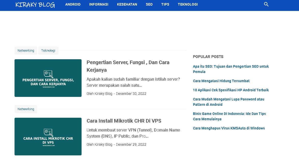
Task: Click the search magnifier icon
Action: click(x=266, y=4)
